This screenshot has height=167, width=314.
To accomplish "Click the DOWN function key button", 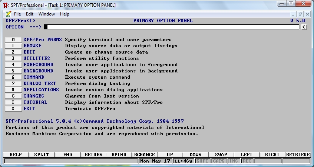I will tap(196, 155).
